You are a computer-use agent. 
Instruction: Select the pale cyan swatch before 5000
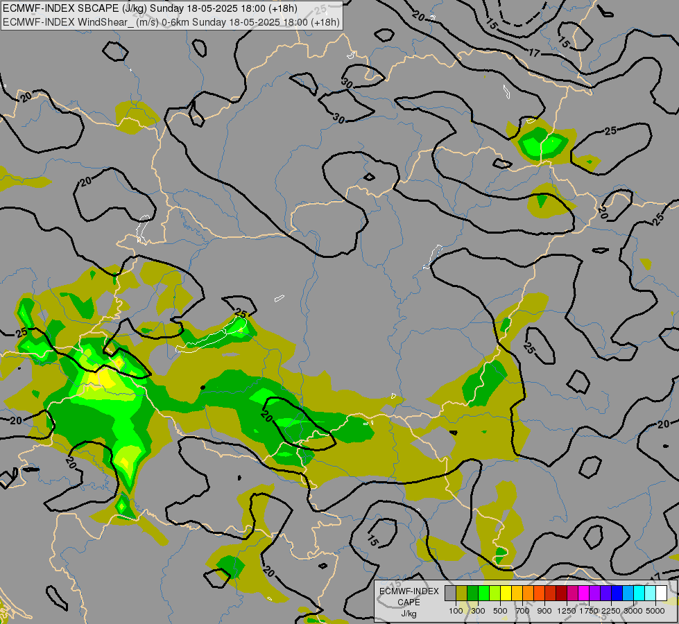pos(651,593)
